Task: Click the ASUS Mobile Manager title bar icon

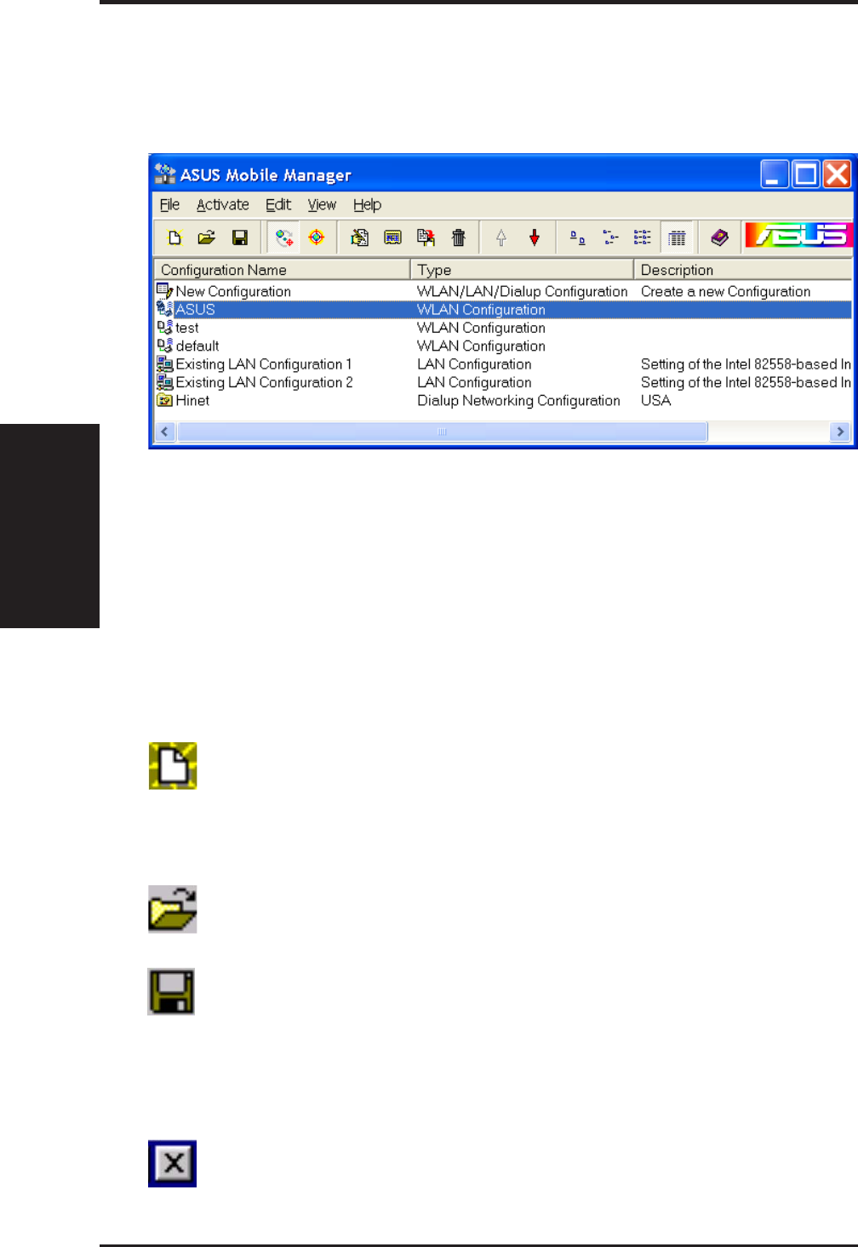Action: (x=165, y=174)
